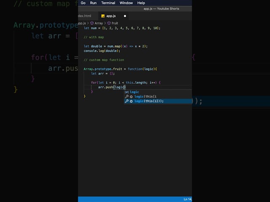Click the window title 'app.js — Youtube Shorts'
This screenshot has height=202, width=270.
[x=161, y=8]
